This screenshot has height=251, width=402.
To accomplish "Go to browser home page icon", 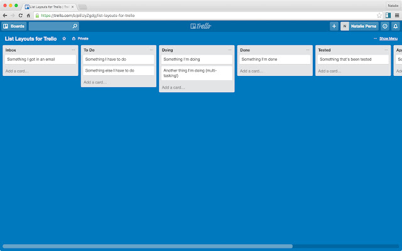I will pos(28,16).
